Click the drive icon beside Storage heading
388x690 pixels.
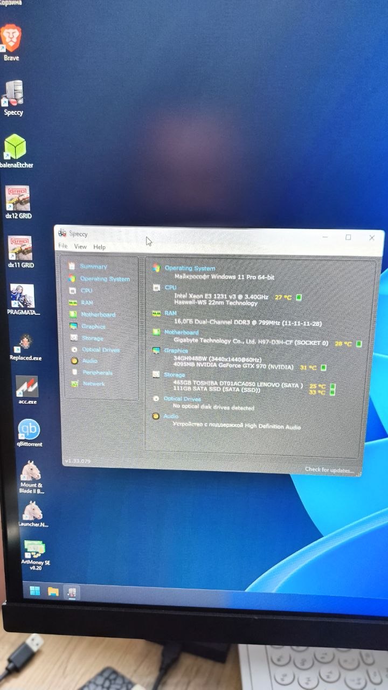(156, 374)
